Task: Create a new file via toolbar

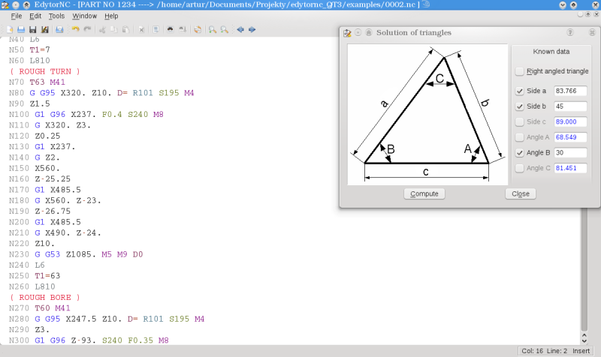Action: (10, 29)
